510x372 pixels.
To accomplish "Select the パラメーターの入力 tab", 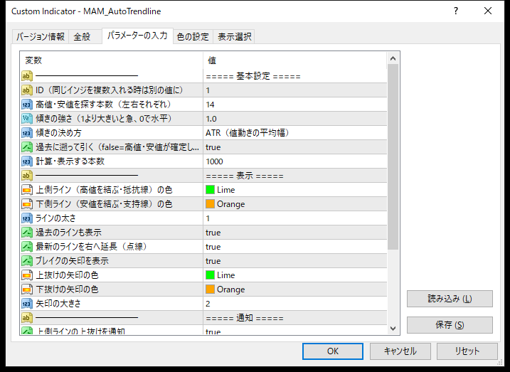I will click(x=137, y=36).
